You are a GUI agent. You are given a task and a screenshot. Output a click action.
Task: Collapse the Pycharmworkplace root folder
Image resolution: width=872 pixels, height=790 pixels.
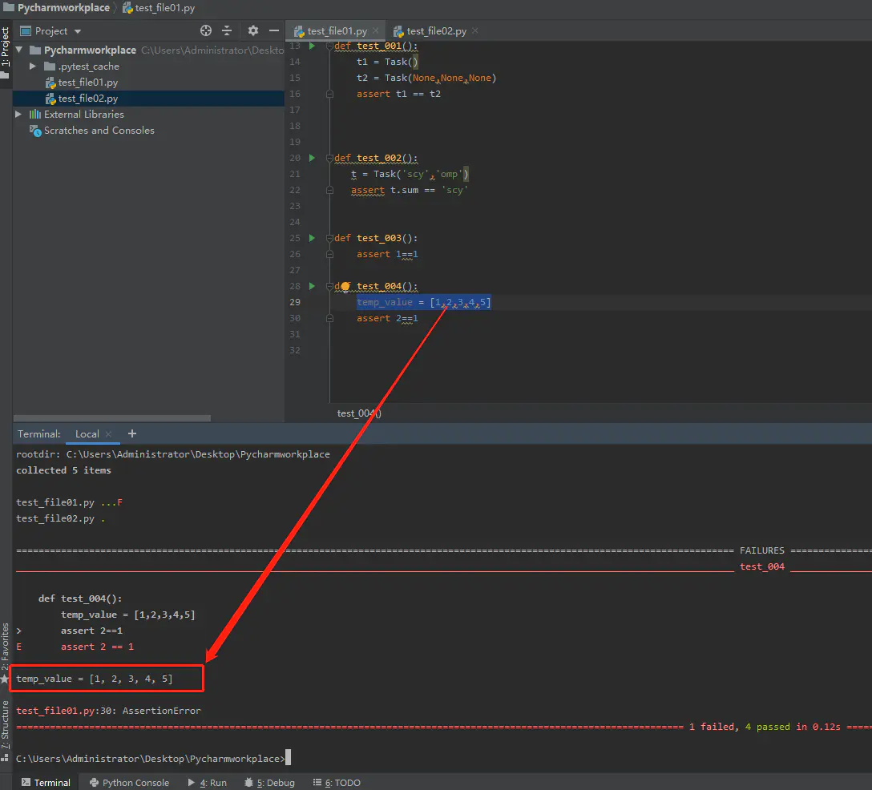19,50
